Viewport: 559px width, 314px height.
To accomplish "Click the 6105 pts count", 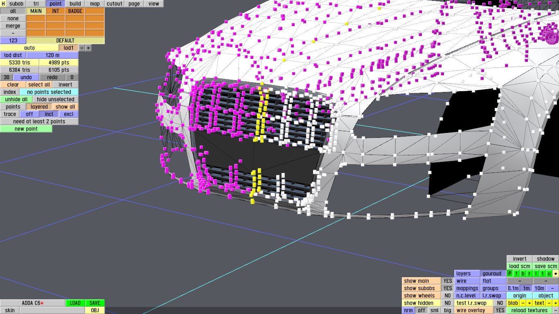I will click(x=59, y=70).
